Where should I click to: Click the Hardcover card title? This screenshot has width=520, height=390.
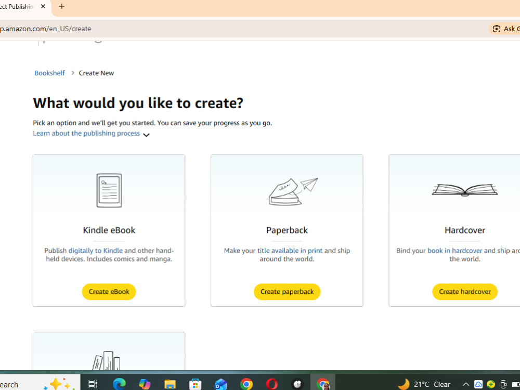pyautogui.click(x=464, y=230)
